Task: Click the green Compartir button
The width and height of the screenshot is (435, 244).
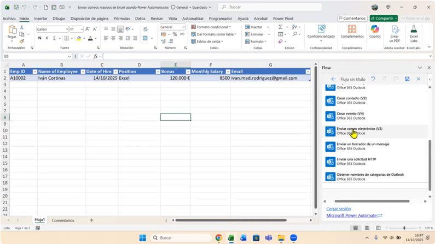Action: pos(384,18)
